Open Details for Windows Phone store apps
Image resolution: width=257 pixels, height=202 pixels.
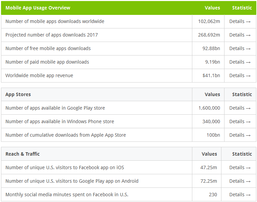(x=240, y=121)
